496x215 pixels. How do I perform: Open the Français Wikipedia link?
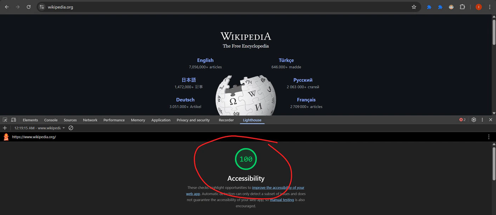click(306, 100)
